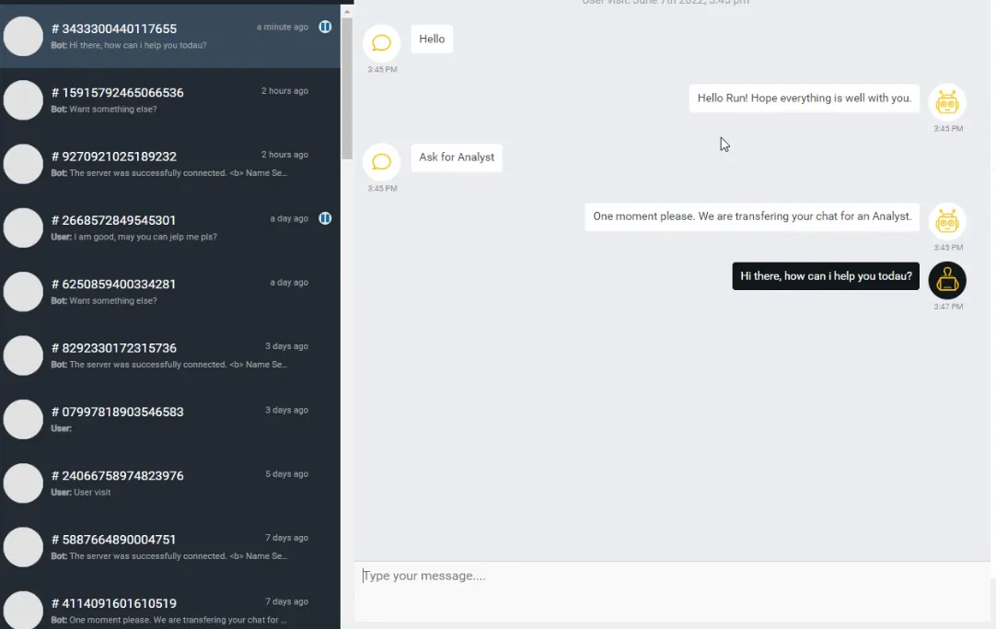
Task: Click the avatar of chat #343300440117655
Action: [24, 36]
